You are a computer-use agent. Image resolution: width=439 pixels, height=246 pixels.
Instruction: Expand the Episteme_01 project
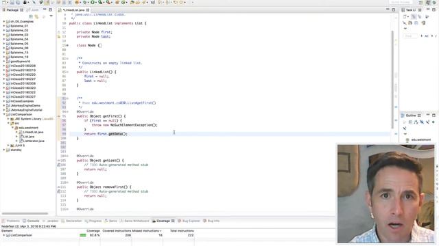pos(4,26)
